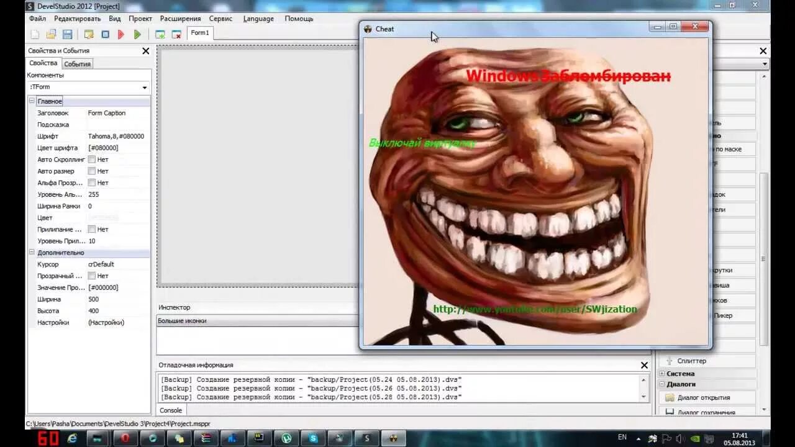
Task: Toggle the Альфа Прозр... checkbox
Action: click(91, 183)
